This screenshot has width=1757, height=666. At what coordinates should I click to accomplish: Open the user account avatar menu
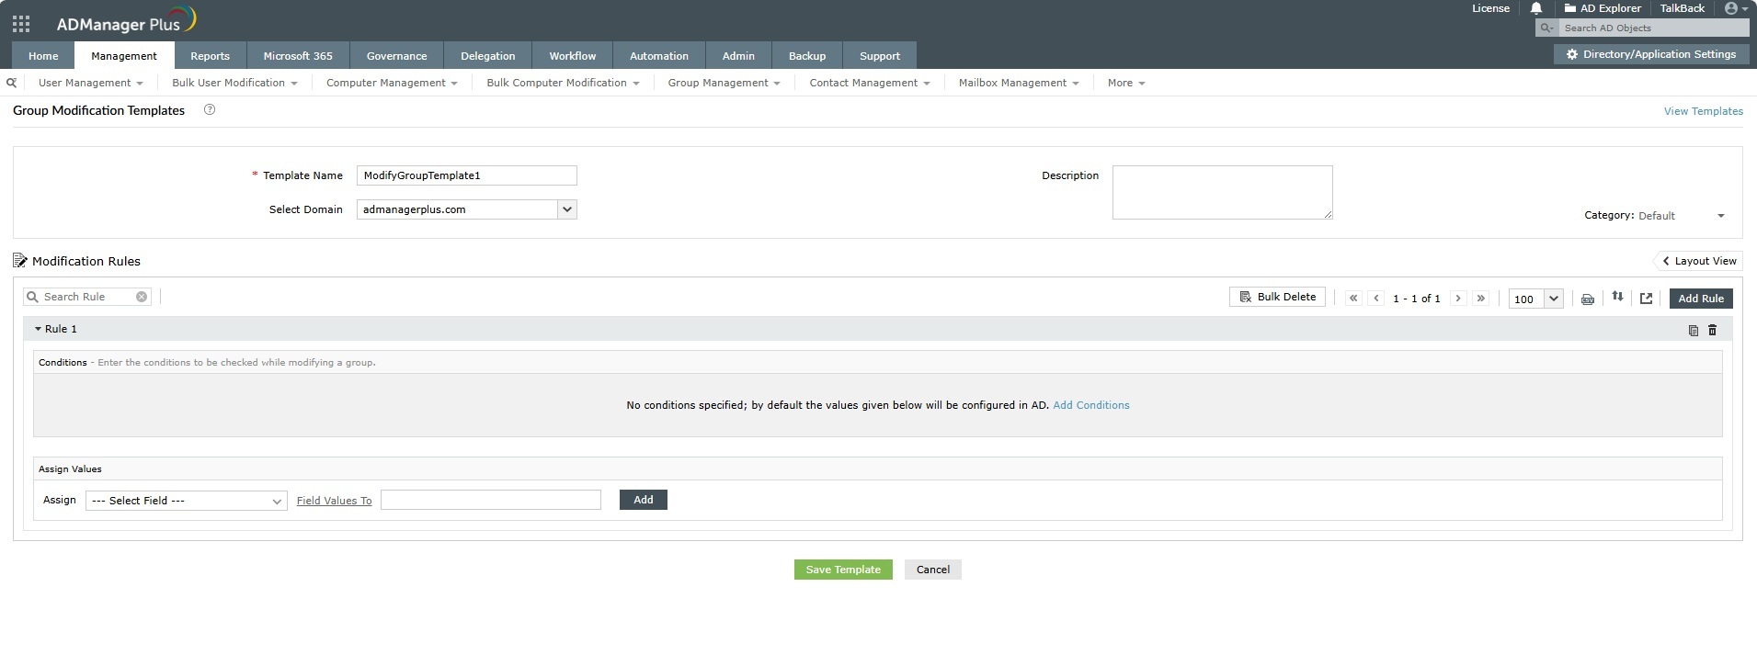tap(1736, 8)
